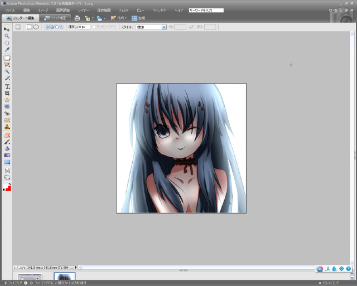
Task: Open the フィルタ menu
Action: click(x=124, y=10)
